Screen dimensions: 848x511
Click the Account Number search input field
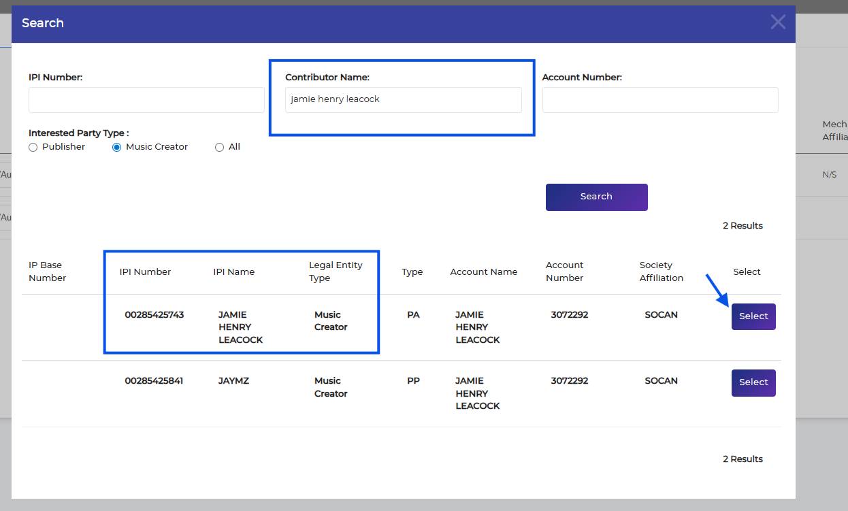point(659,100)
